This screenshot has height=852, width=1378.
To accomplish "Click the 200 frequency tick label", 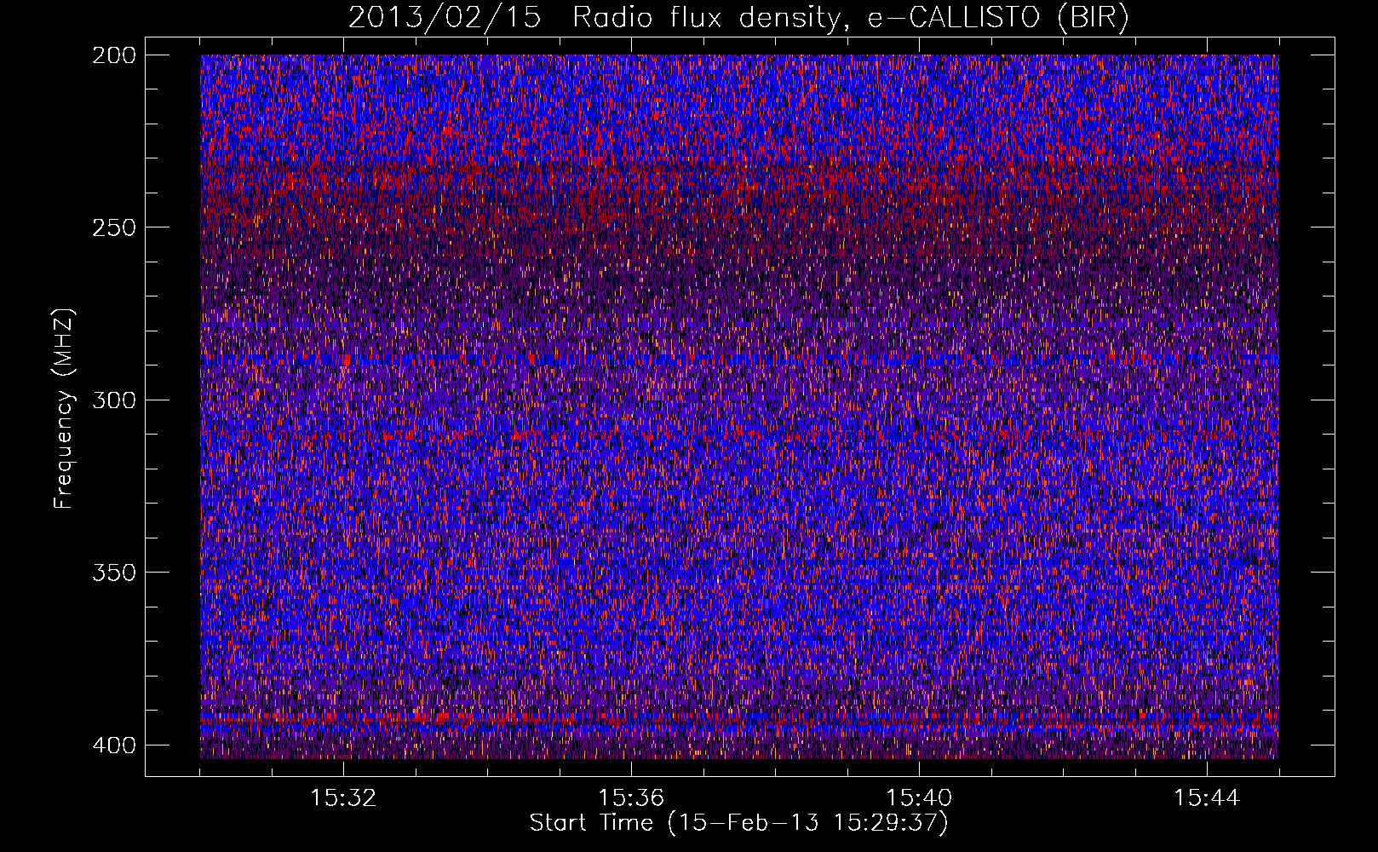I will [113, 55].
